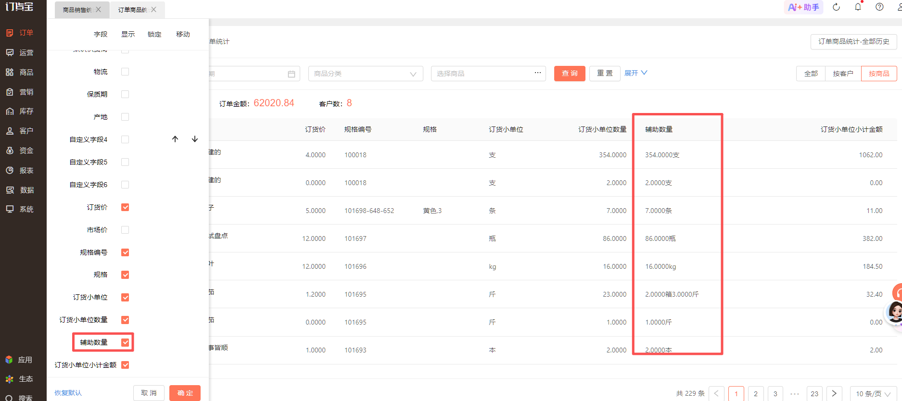Click the refresh icon in the top bar

point(836,7)
